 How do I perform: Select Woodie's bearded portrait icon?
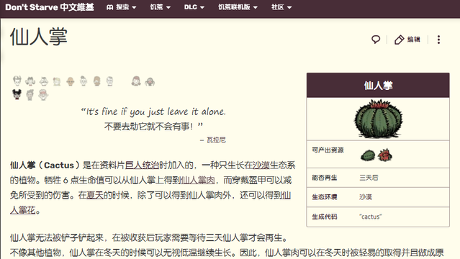coord(97,81)
